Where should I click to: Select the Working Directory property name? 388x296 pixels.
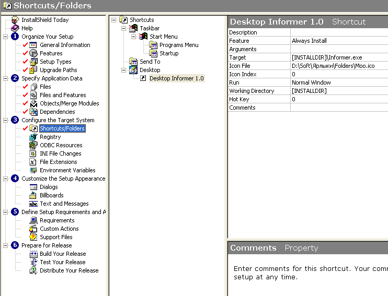click(x=252, y=91)
